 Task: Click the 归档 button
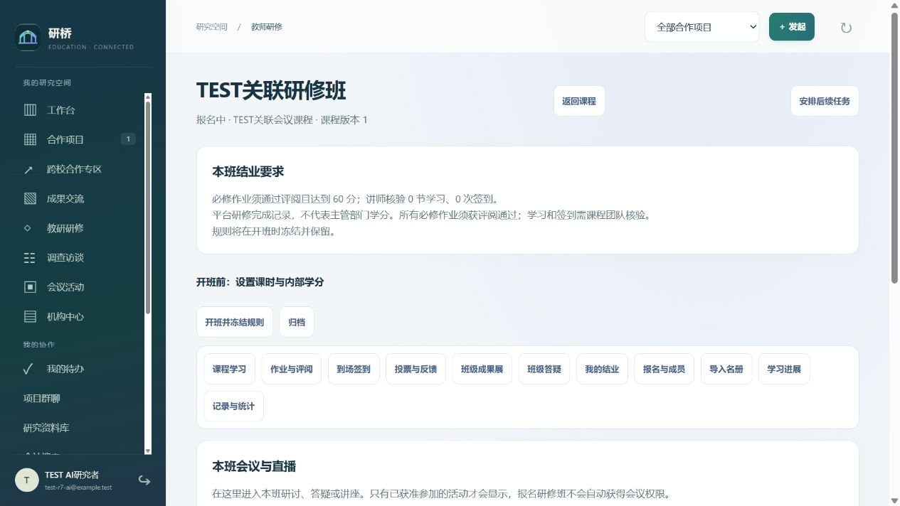297,322
